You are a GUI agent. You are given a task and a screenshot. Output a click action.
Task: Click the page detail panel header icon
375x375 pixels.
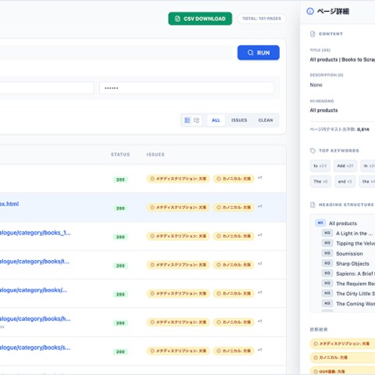point(310,11)
